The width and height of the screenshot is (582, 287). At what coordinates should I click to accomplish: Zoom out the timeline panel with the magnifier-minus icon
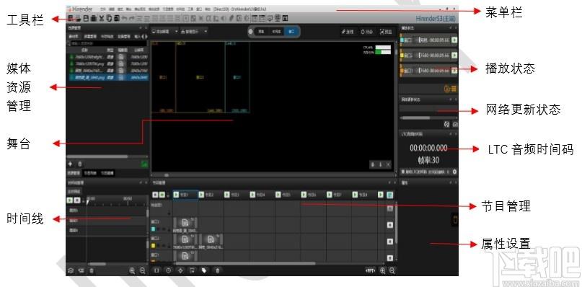pyautogui.click(x=142, y=270)
